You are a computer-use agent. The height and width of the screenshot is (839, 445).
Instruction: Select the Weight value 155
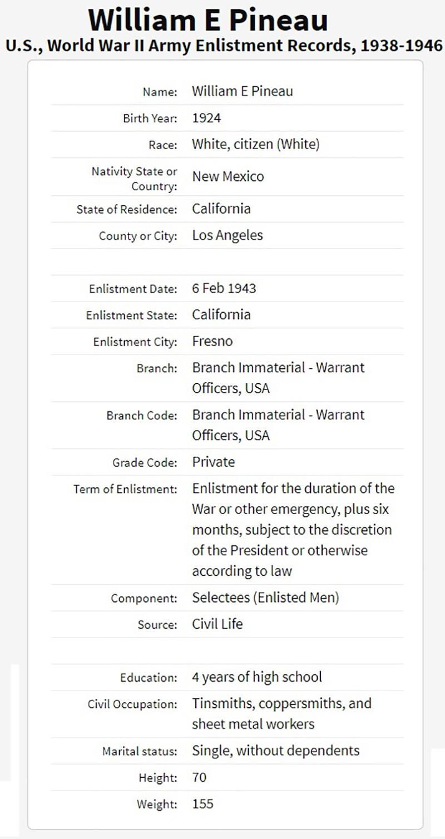tap(202, 803)
